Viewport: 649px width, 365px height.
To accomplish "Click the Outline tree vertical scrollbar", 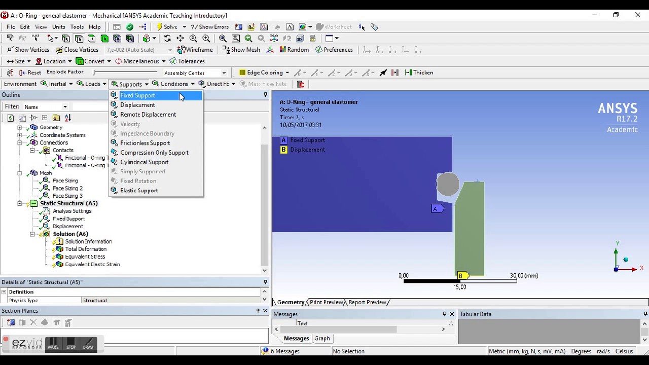I will point(265,200).
